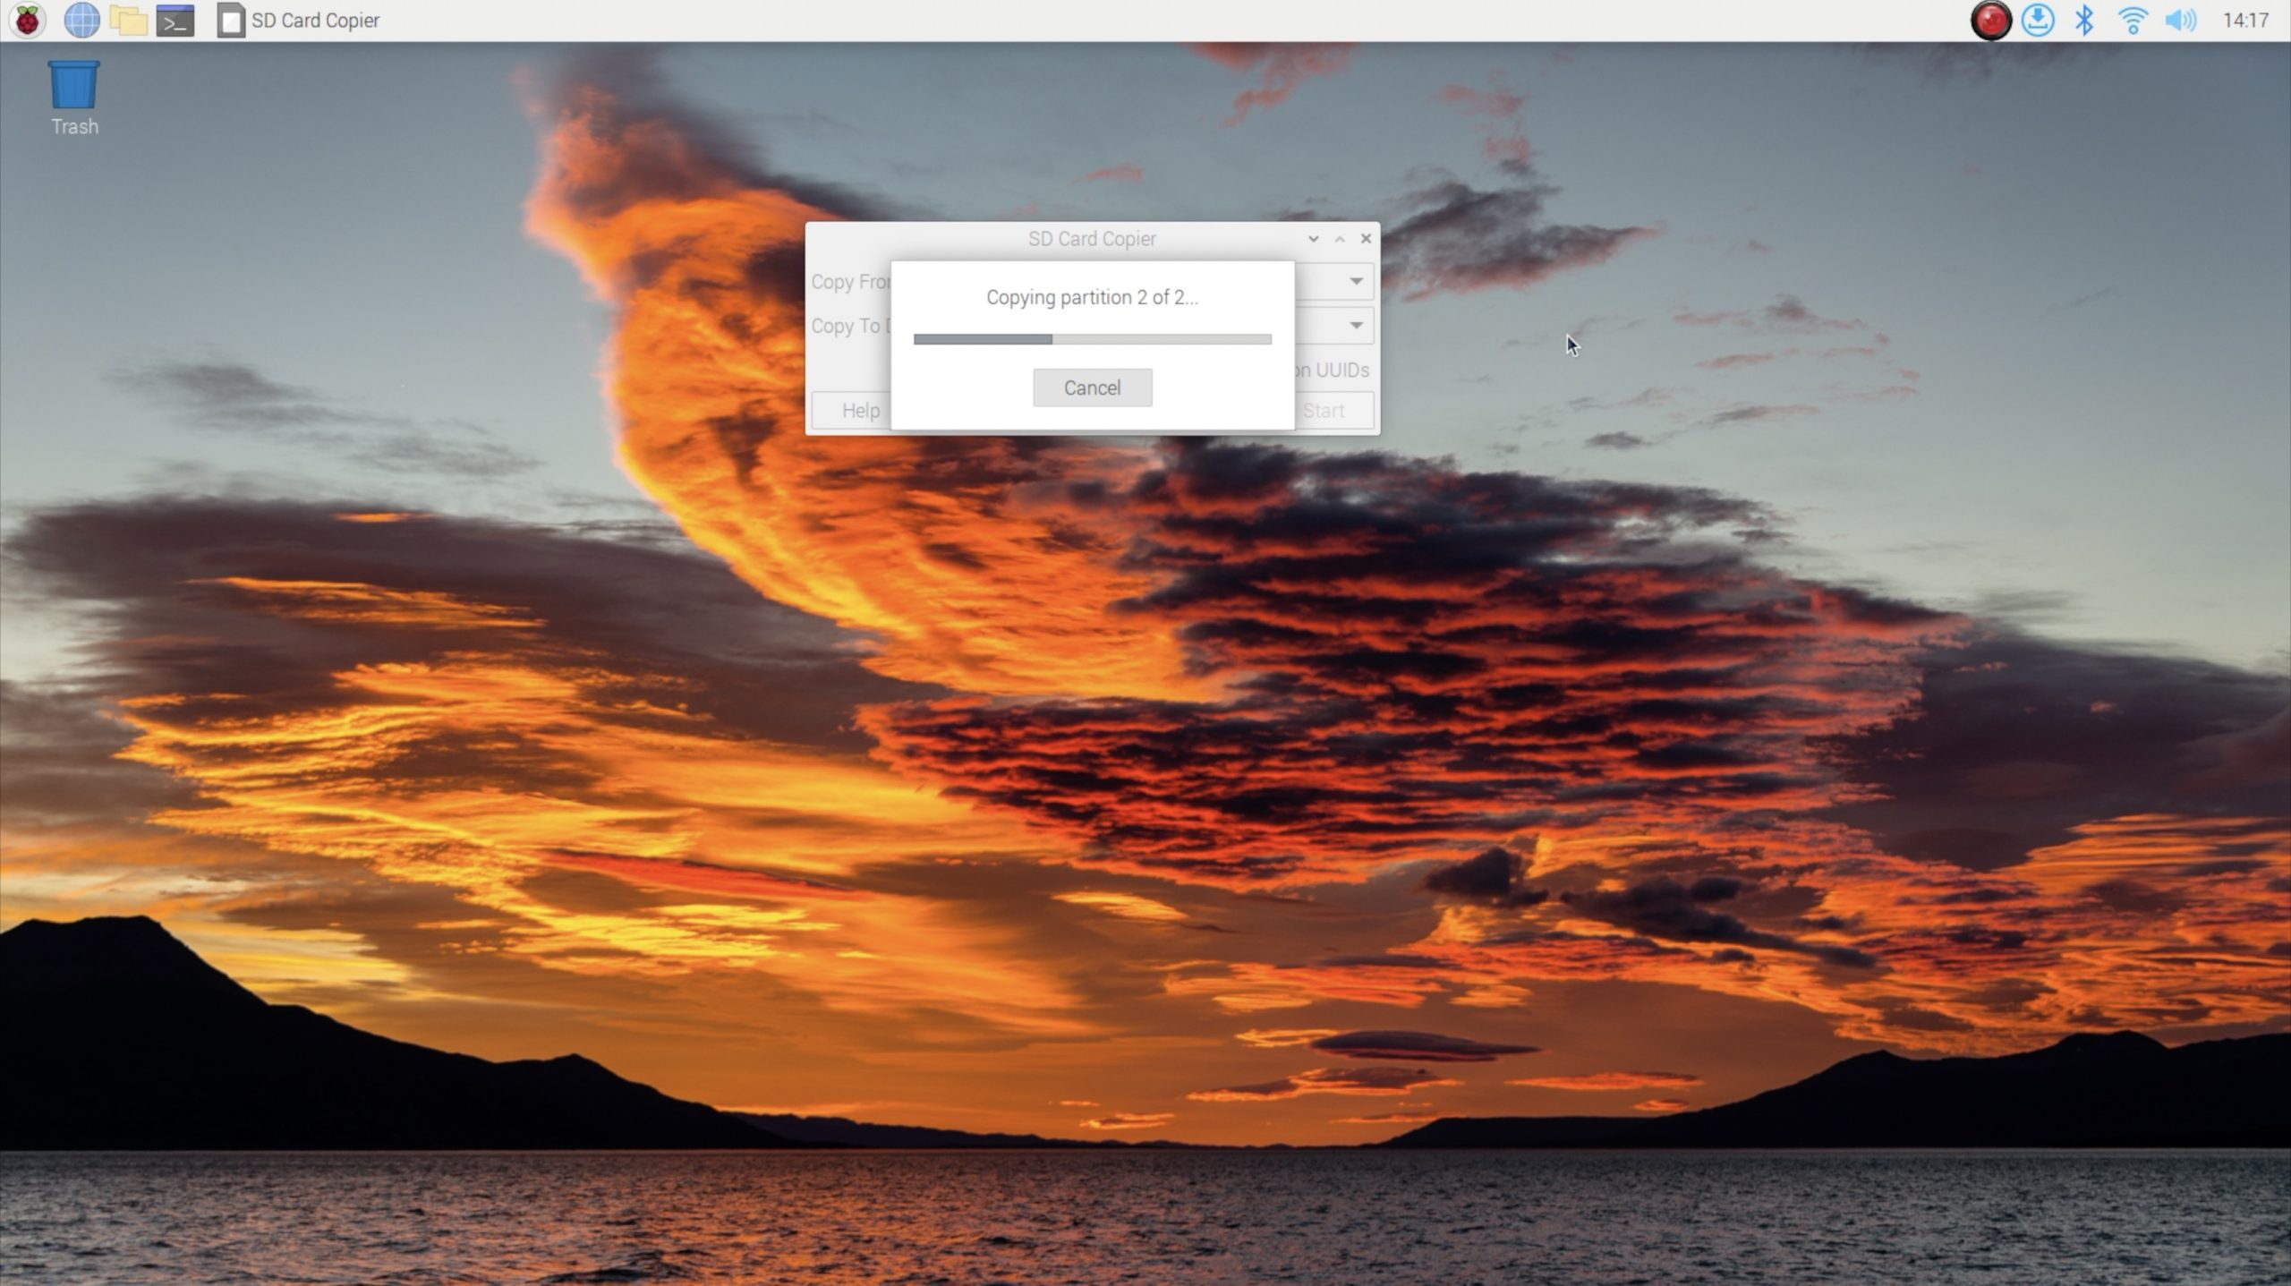This screenshot has width=2291, height=1286.
Task: Click the SD Card Copier taskbar item
Action: coord(300,20)
